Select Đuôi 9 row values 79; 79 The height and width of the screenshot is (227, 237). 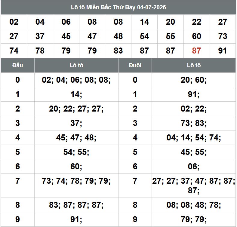click(194, 219)
